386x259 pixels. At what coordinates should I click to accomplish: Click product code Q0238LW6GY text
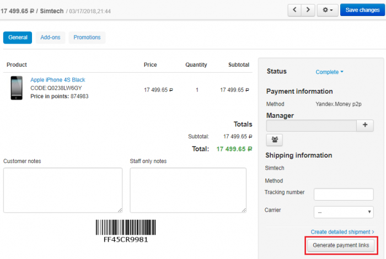[x=56, y=88]
